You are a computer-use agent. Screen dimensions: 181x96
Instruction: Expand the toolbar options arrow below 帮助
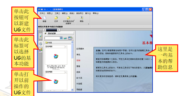pyautogui.click(x=89, y=24)
